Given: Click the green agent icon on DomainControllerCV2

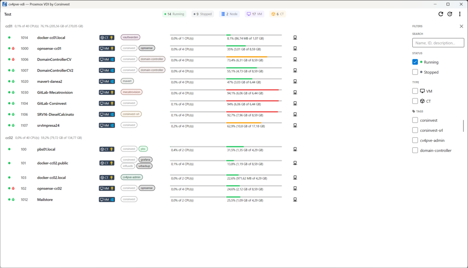Looking at the screenshot, I should (x=13, y=71).
